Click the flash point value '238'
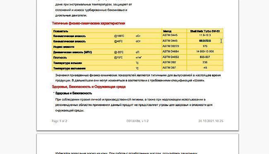269x154 pixels. point(205,62)
